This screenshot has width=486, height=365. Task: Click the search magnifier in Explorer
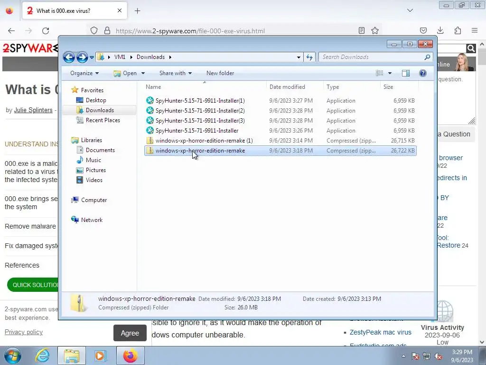tap(427, 57)
